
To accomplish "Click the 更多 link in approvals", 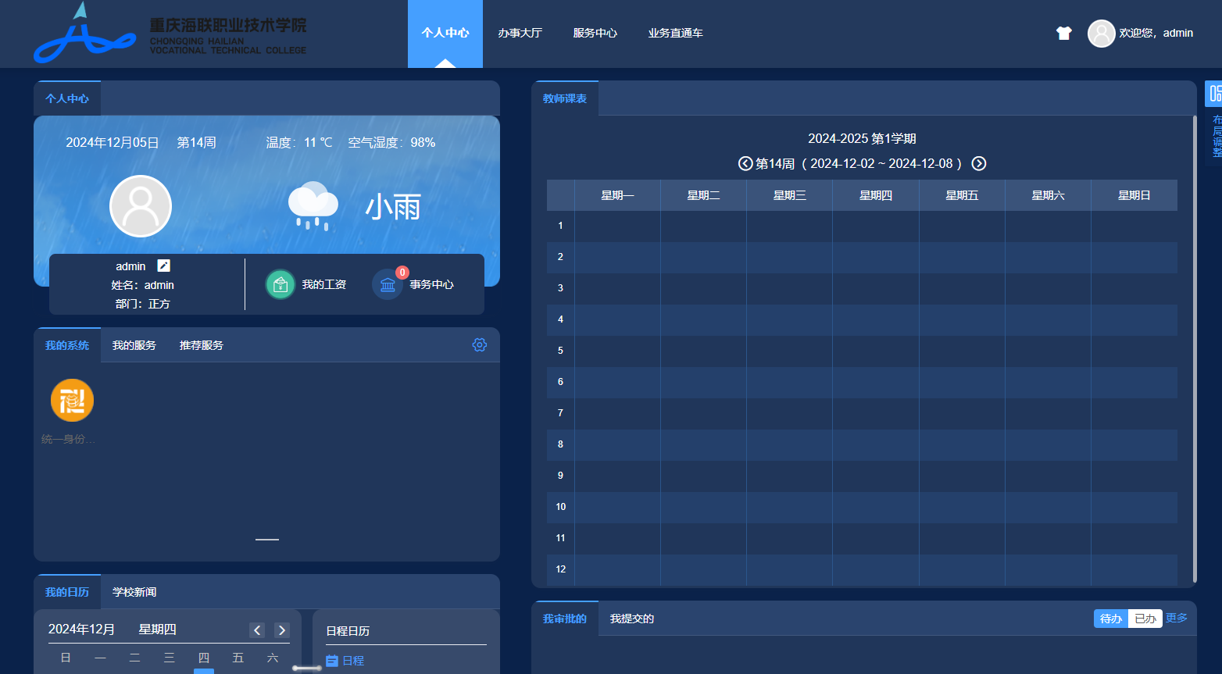I will tap(1176, 619).
